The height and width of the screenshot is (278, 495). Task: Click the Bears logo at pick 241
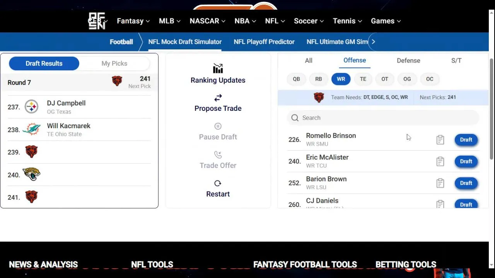coord(31,197)
